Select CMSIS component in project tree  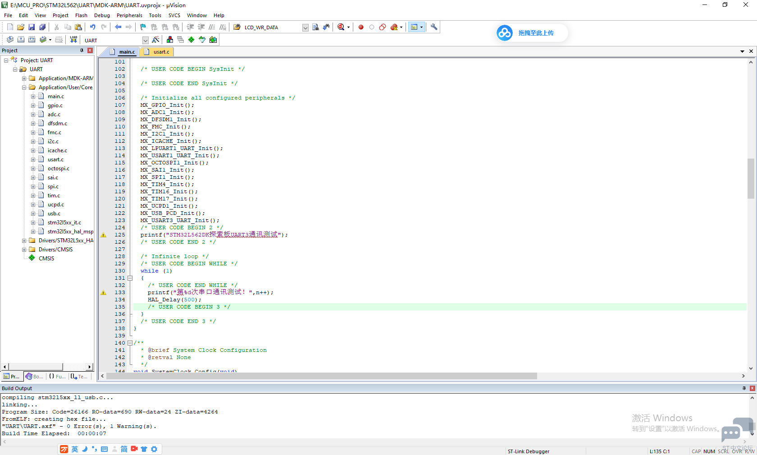tap(46, 259)
